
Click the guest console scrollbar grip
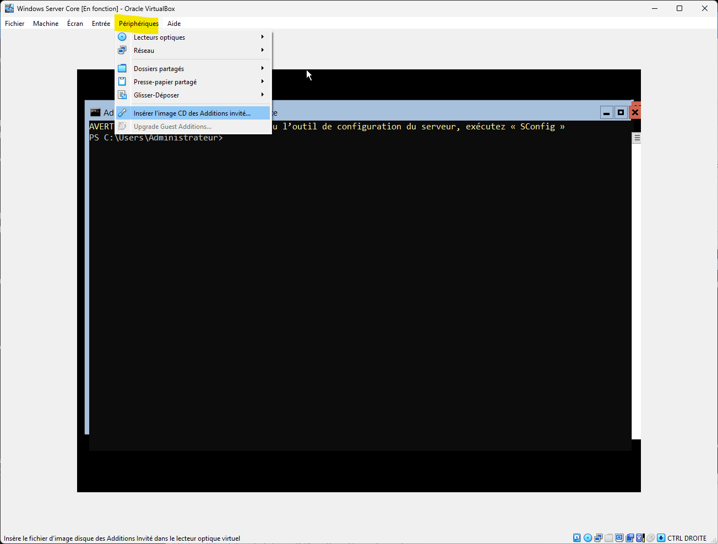[637, 138]
